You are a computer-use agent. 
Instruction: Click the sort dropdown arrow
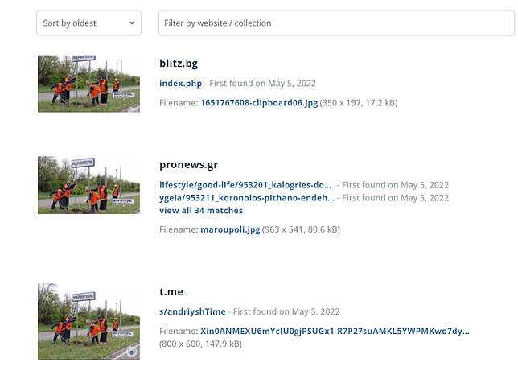[x=132, y=23]
